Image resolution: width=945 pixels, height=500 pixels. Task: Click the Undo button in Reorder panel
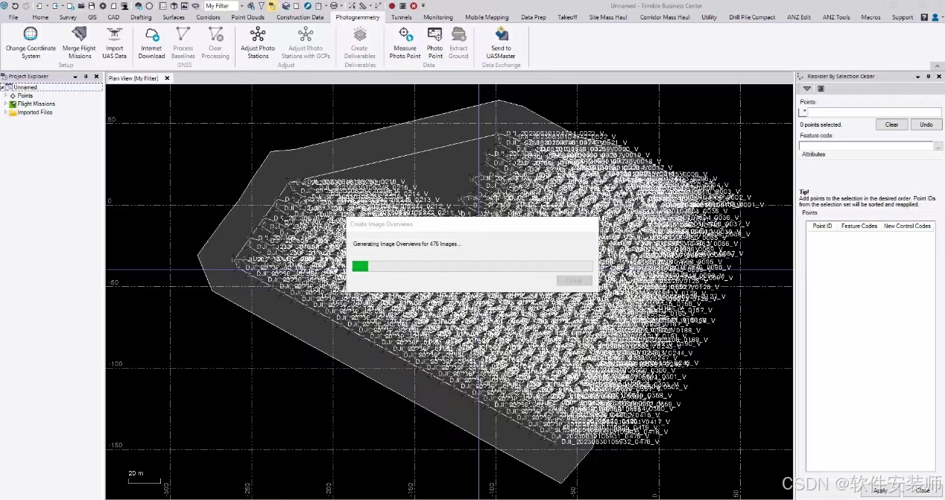coord(926,124)
